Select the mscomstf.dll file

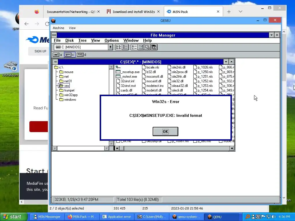point(152,77)
